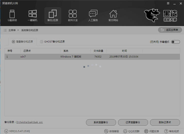Image resolution: width=184 pixels, height=134 pixels.
Task: Click 还原增量备份 button
Action: click(x=133, y=122)
